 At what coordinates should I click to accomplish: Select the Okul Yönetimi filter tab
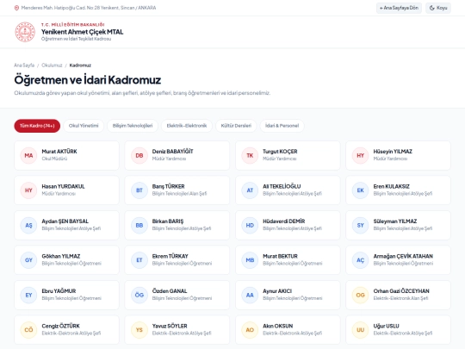click(x=84, y=126)
